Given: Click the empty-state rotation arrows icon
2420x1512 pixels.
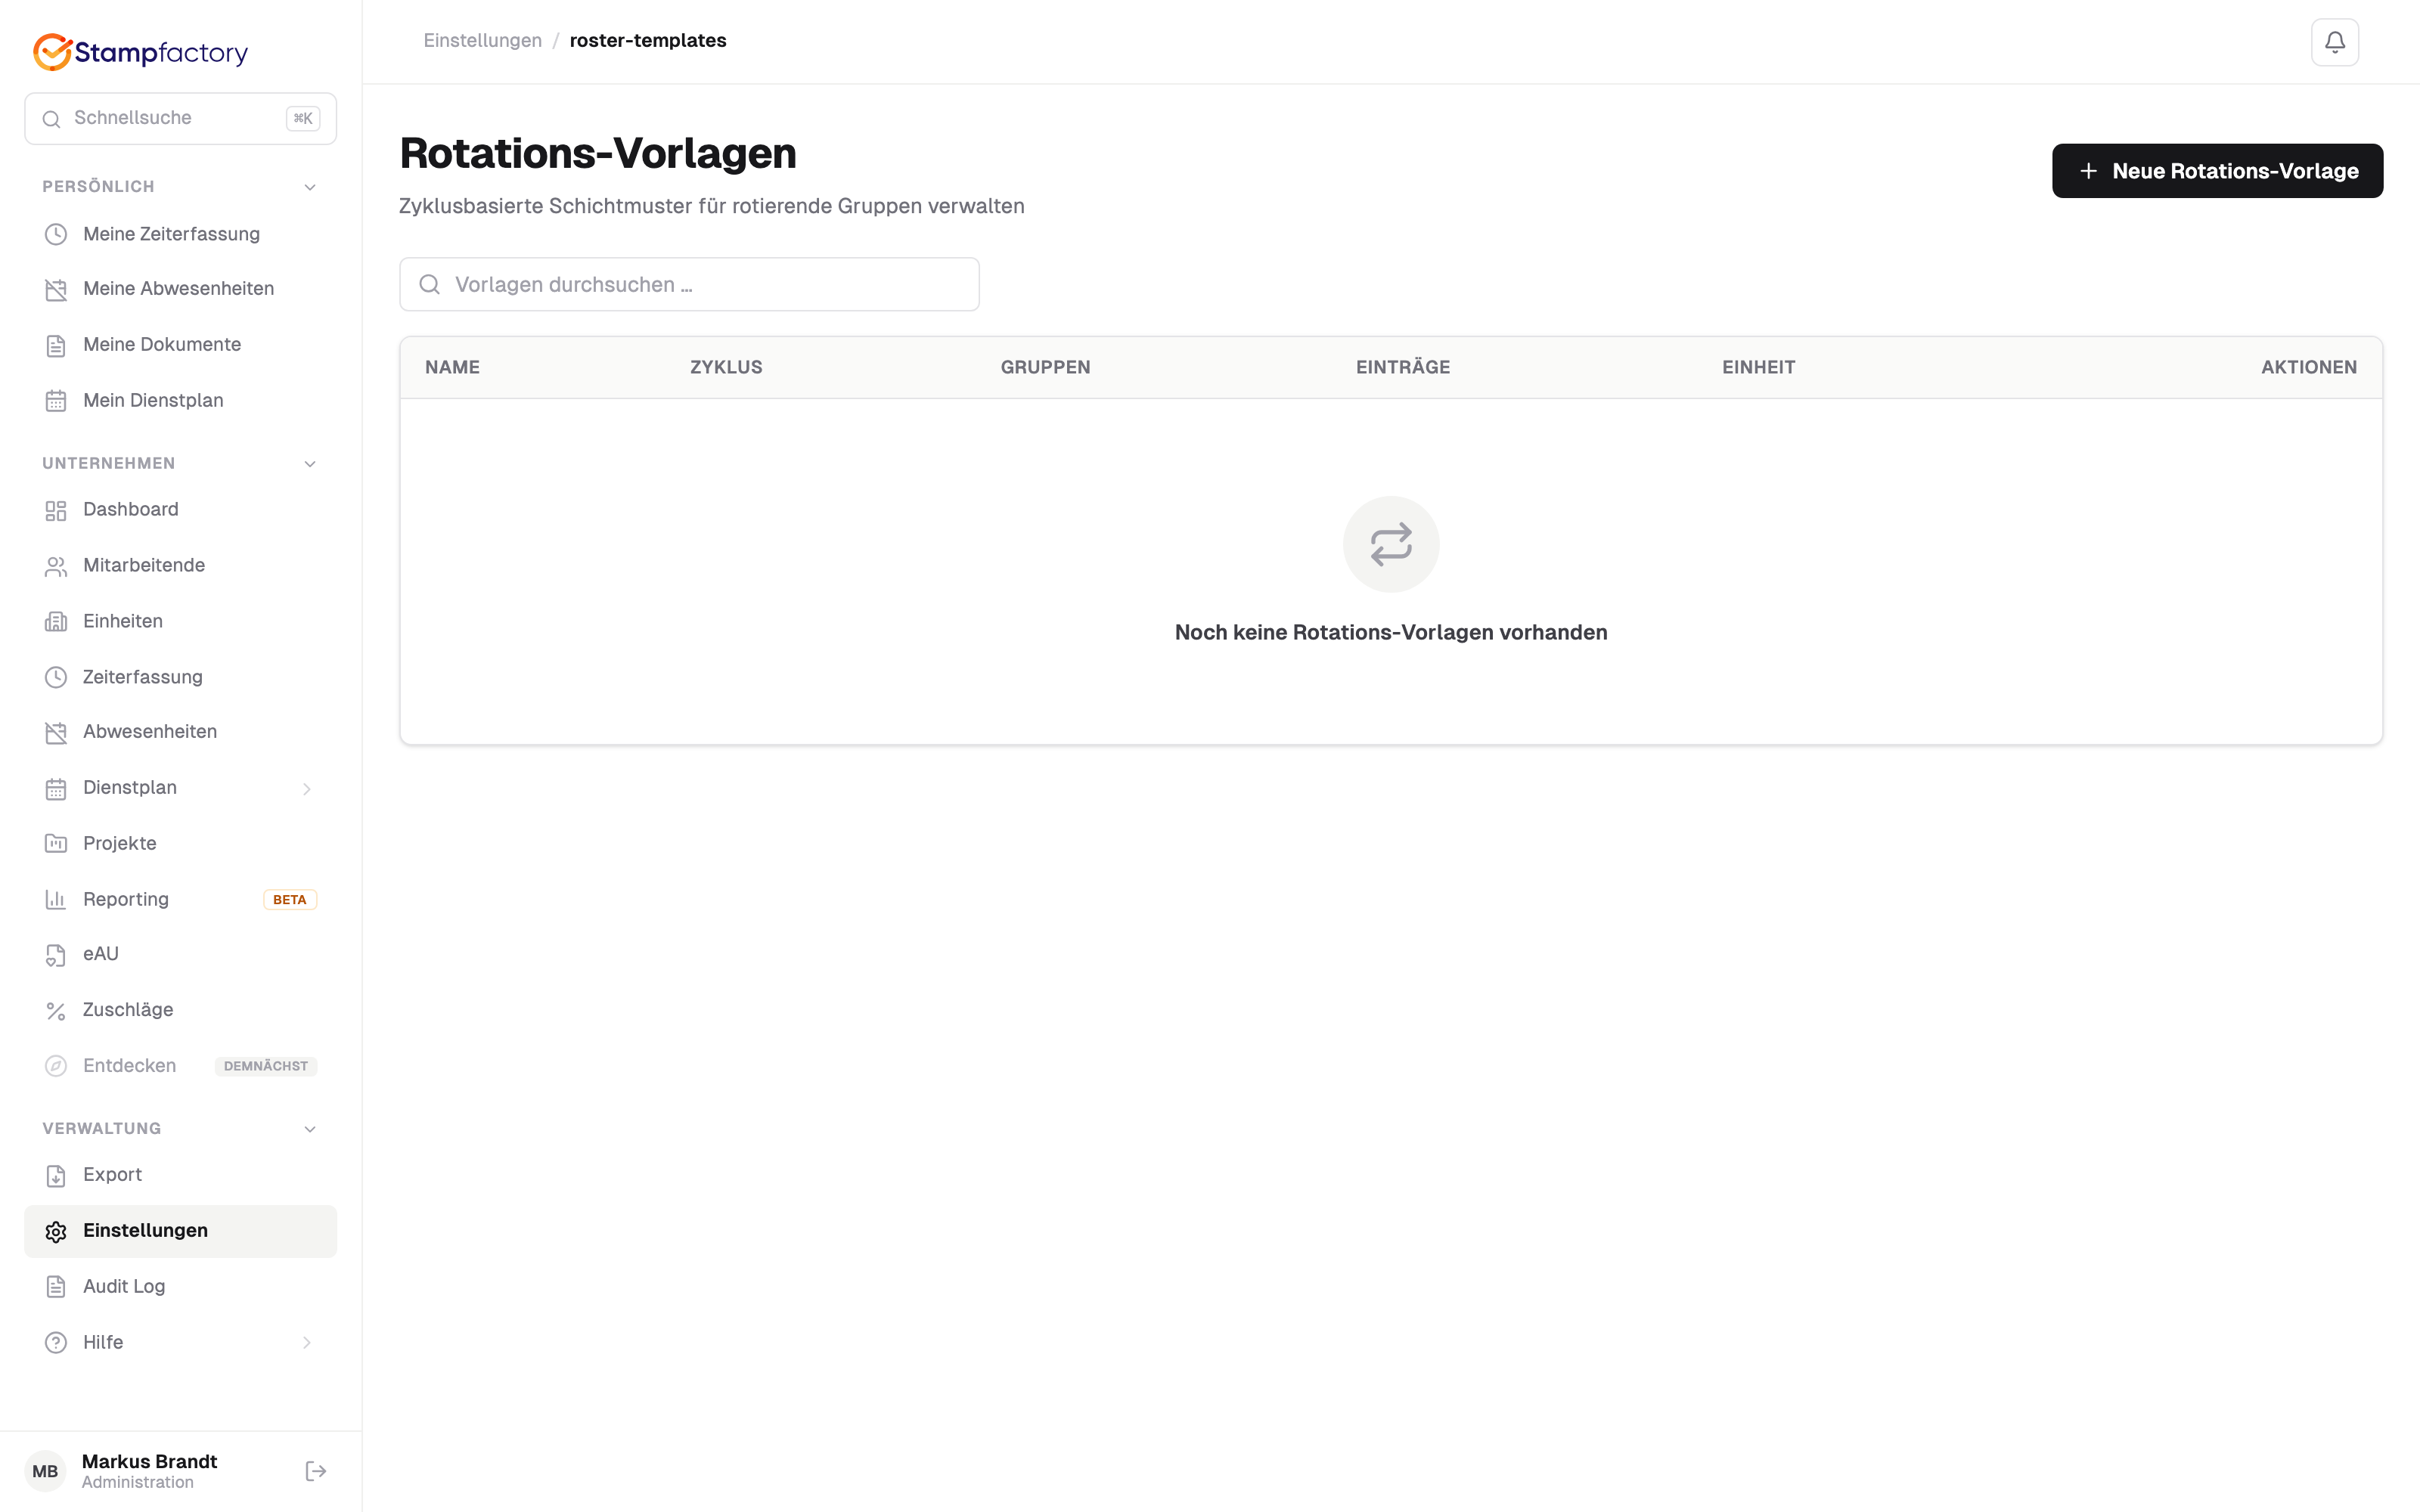Looking at the screenshot, I should [1391, 544].
